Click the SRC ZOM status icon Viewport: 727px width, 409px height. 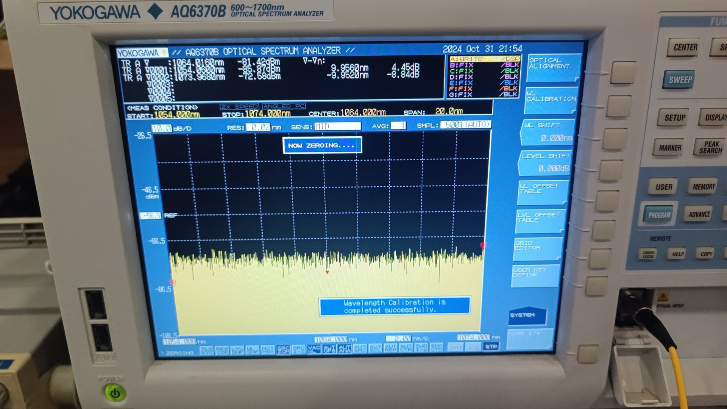point(283,350)
